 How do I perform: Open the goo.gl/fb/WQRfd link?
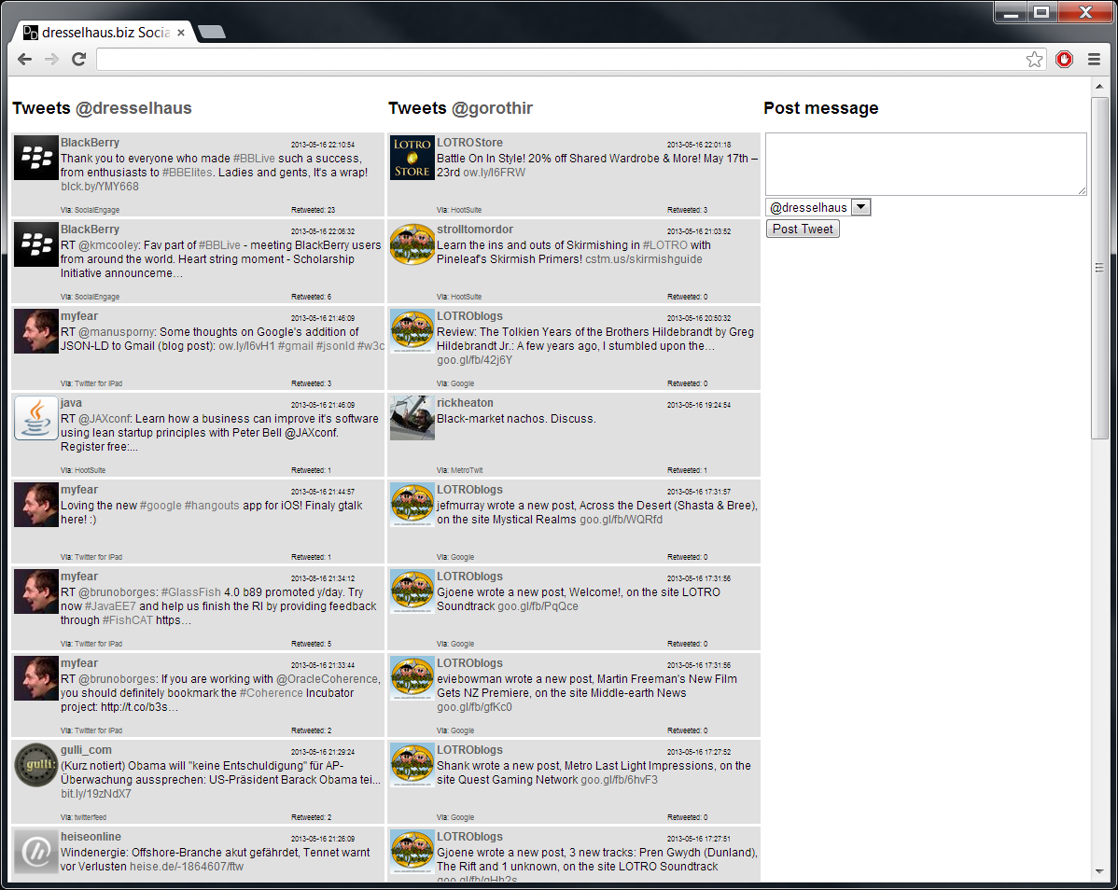coord(621,520)
